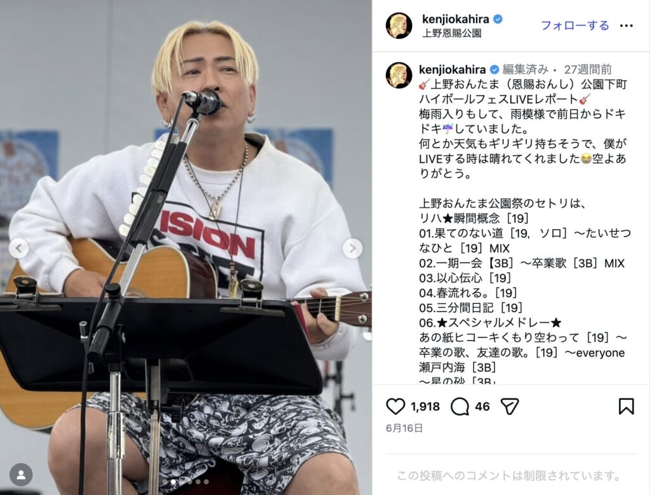Open the 上野恩賜公園 location link
The width and height of the screenshot is (650, 495).
pyautogui.click(x=451, y=33)
